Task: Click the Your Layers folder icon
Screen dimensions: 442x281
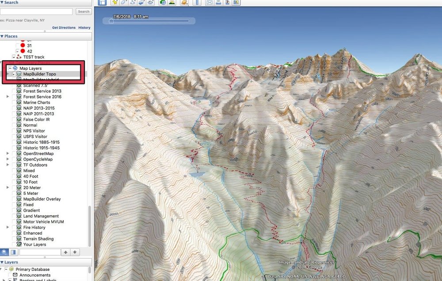Action: [19, 244]
